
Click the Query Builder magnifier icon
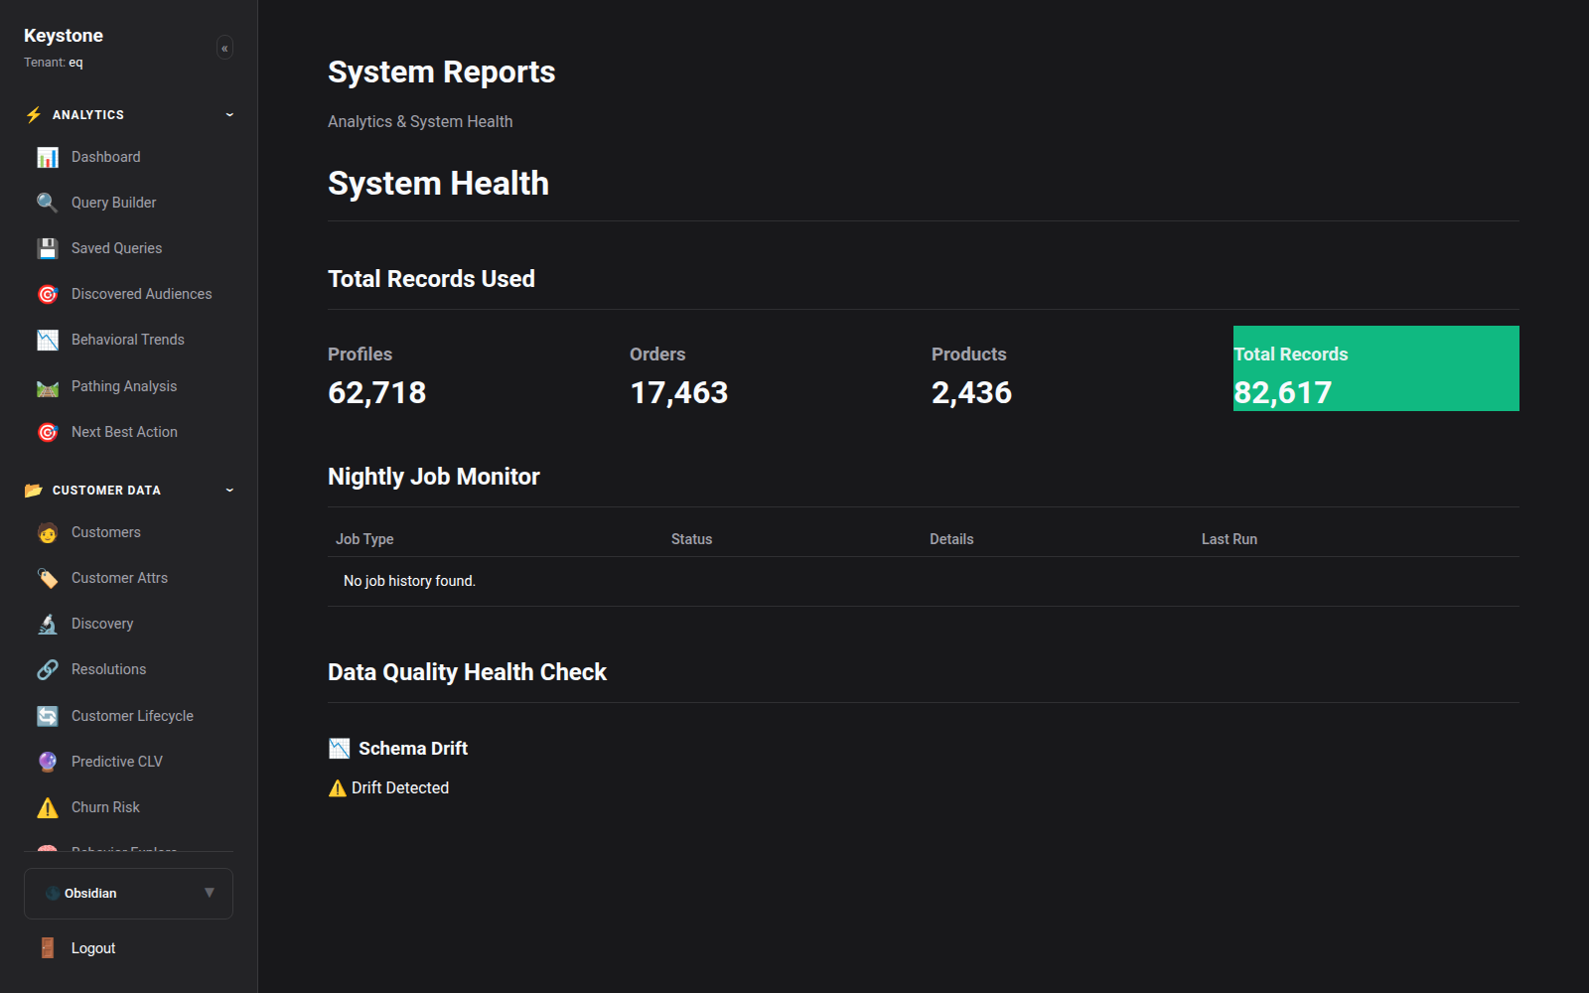tap(48, 203)
